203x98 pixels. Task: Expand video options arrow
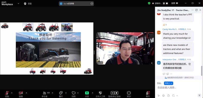pos(26,93)
